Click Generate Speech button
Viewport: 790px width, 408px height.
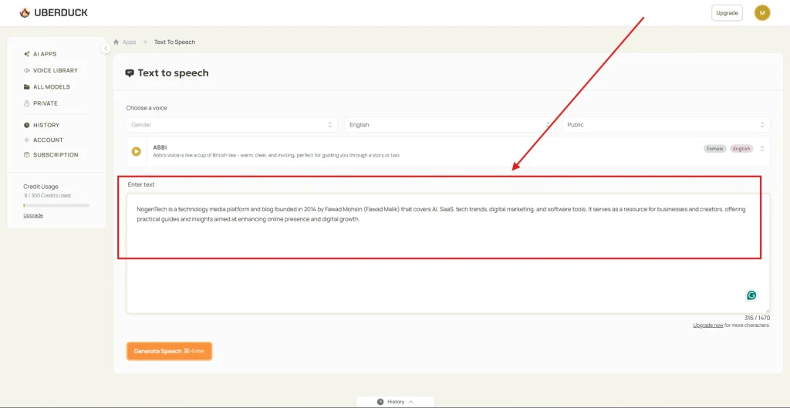pyautogui.click(x=169, y=351)
